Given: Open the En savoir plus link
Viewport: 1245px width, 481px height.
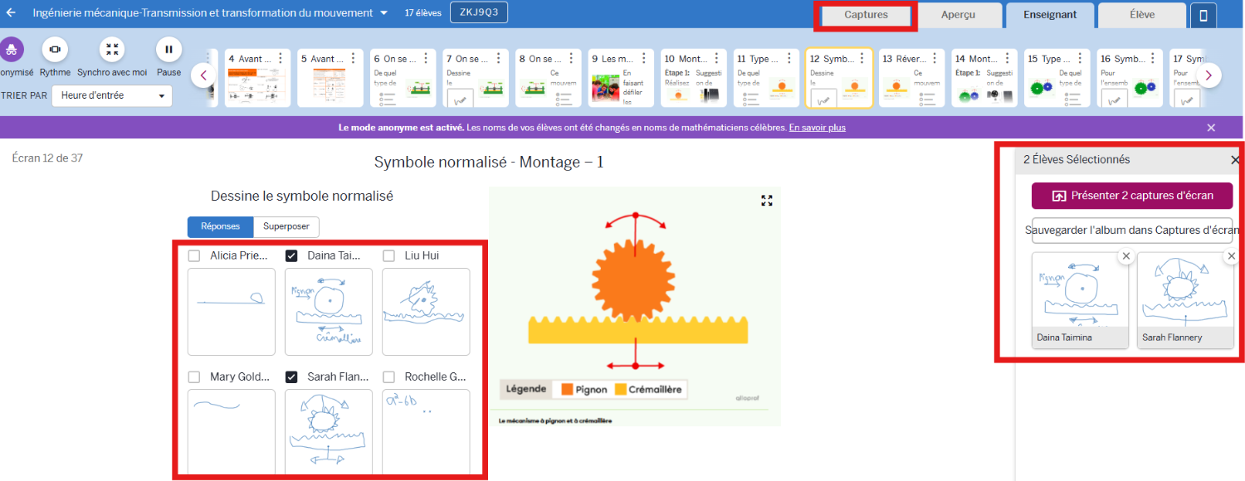Looking at the screenshot, I should click(817, 128).
